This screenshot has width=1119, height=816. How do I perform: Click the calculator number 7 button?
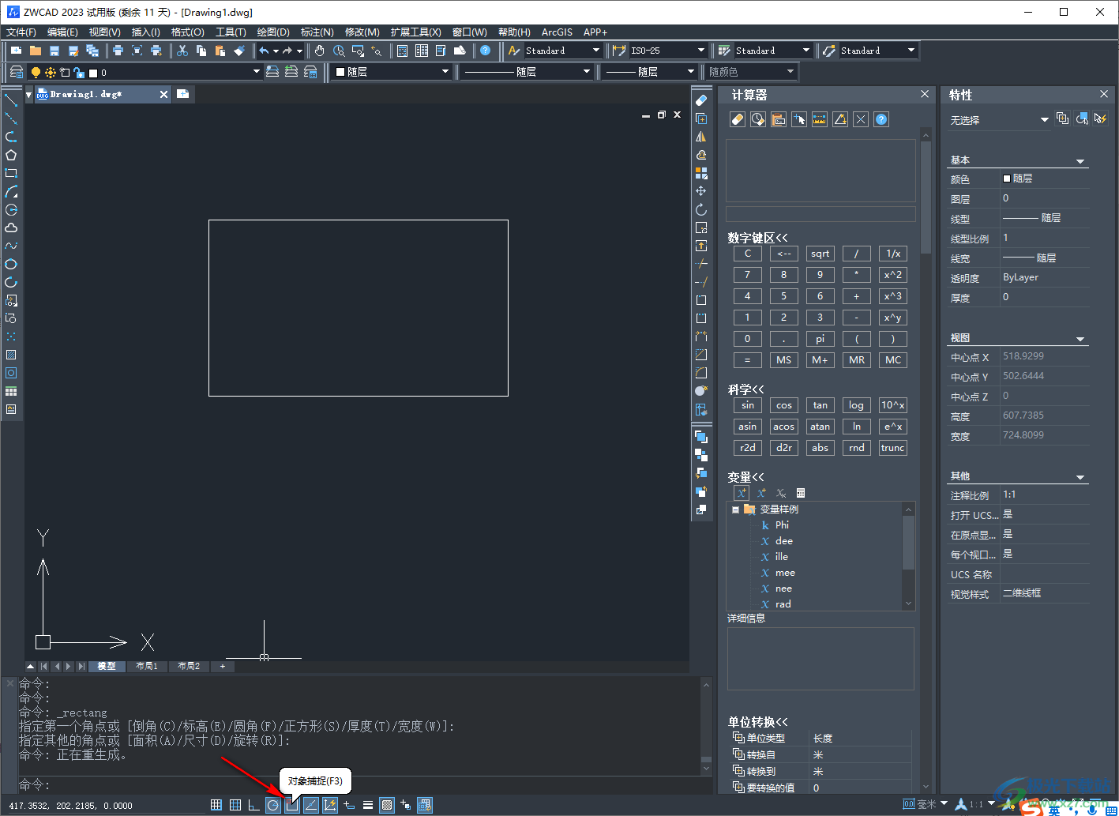pos(747,275)
